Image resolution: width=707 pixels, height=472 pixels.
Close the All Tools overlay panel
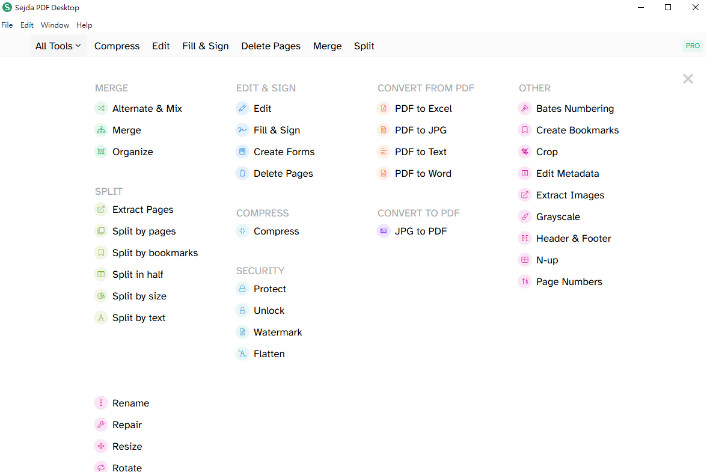point(688,79)
